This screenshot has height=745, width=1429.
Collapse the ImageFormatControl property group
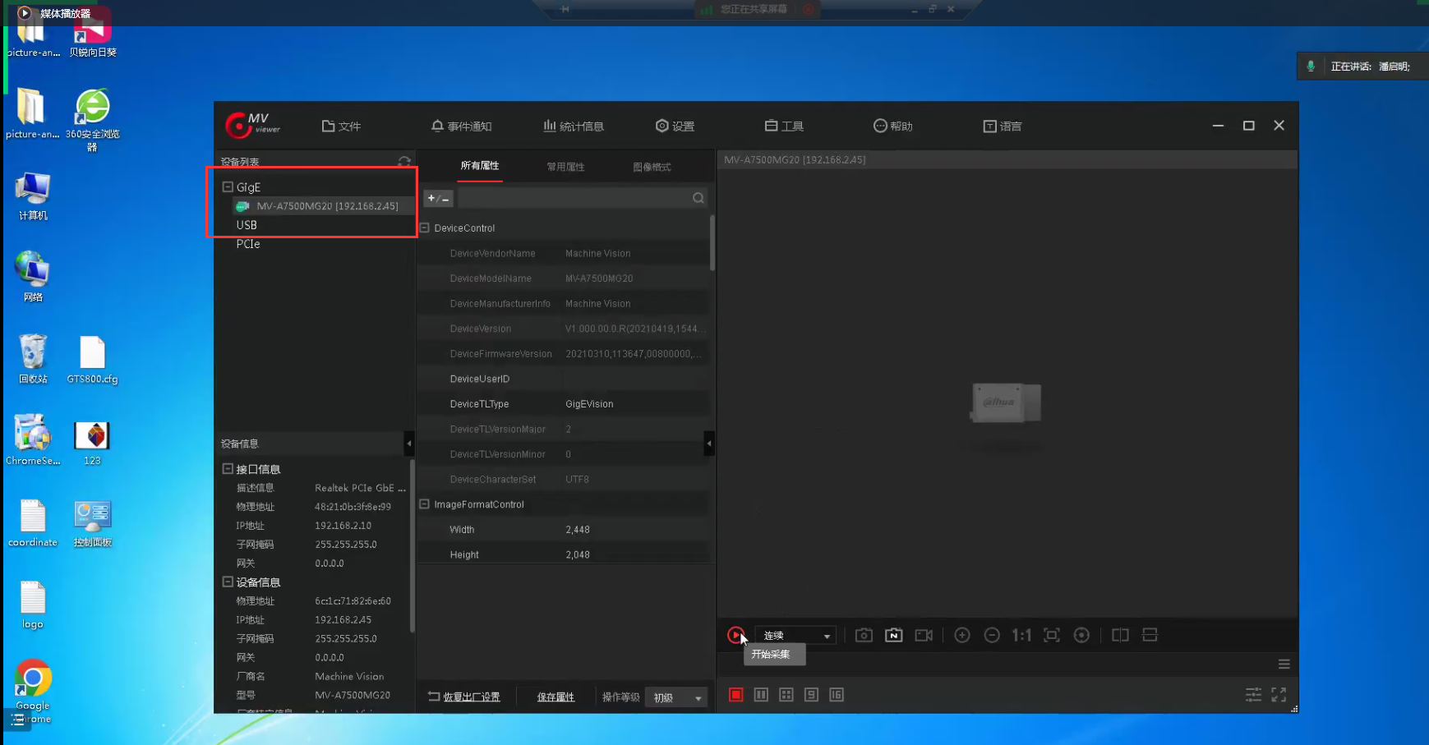click(425, 504)
